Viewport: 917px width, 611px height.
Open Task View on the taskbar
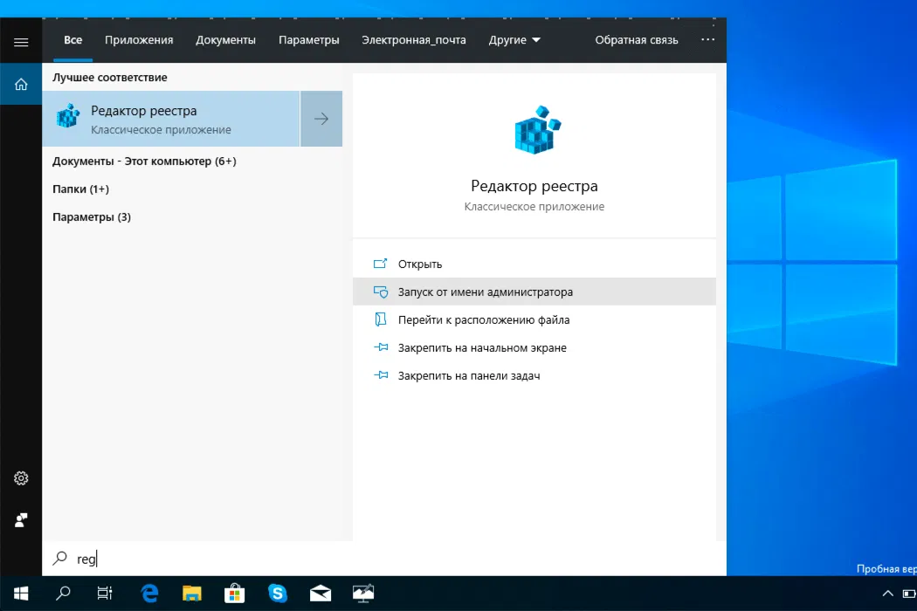click(105, 594)
